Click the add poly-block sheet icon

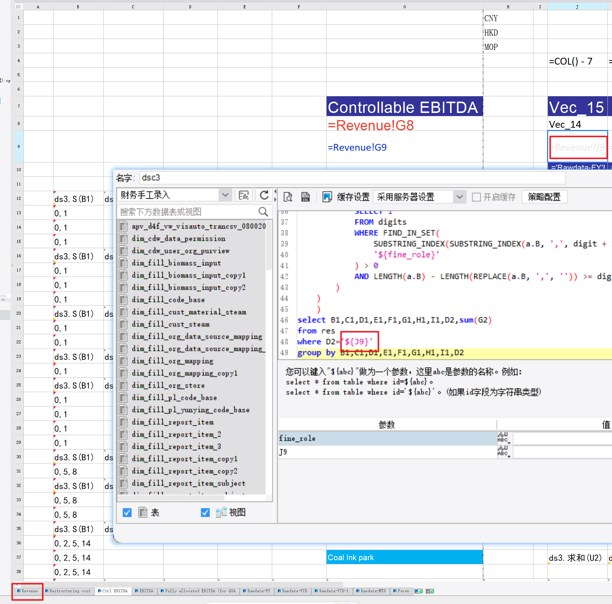pos(430,591)
